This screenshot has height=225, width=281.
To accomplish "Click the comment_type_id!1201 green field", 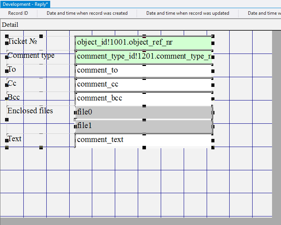I will click(x=144, y=57).
